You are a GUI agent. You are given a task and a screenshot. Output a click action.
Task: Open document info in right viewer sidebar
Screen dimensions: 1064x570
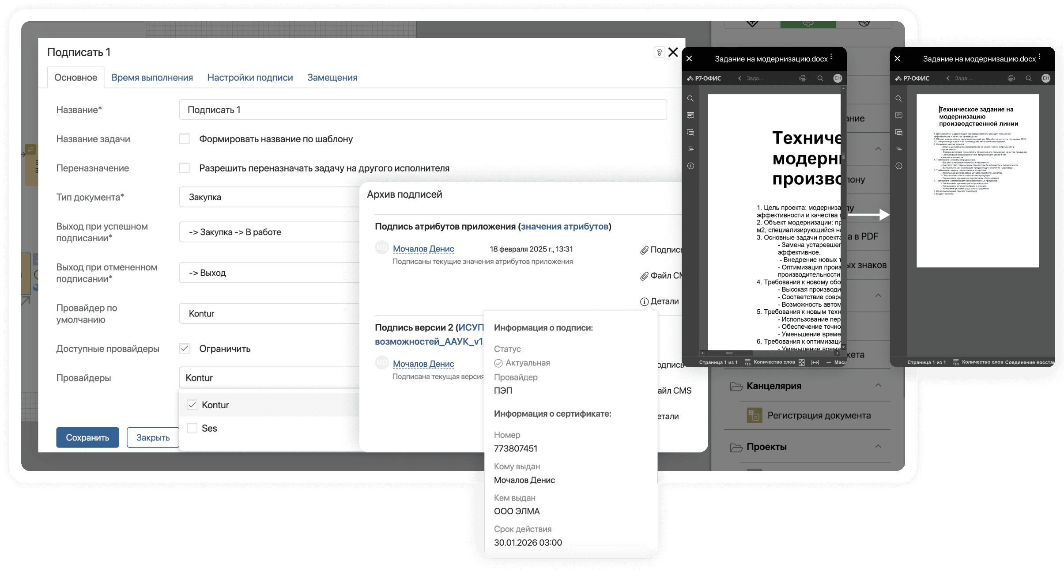pyautogui.click(x=898, y=166)
